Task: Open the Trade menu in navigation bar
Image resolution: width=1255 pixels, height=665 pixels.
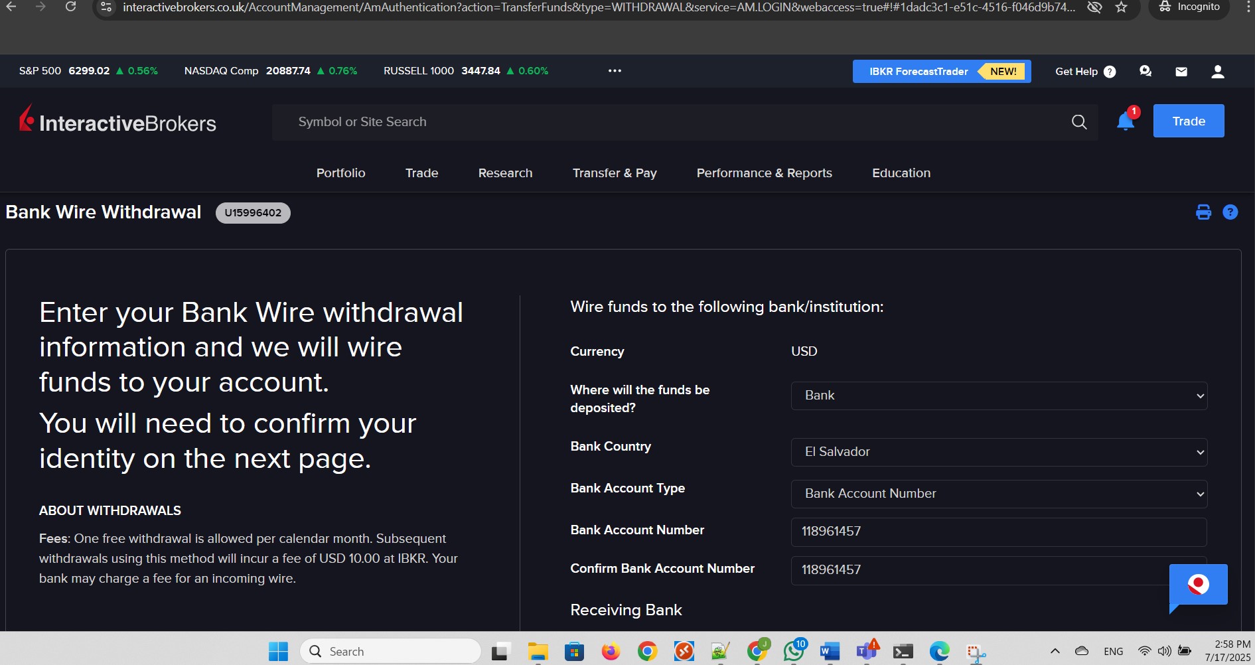Action: point(422,173)
